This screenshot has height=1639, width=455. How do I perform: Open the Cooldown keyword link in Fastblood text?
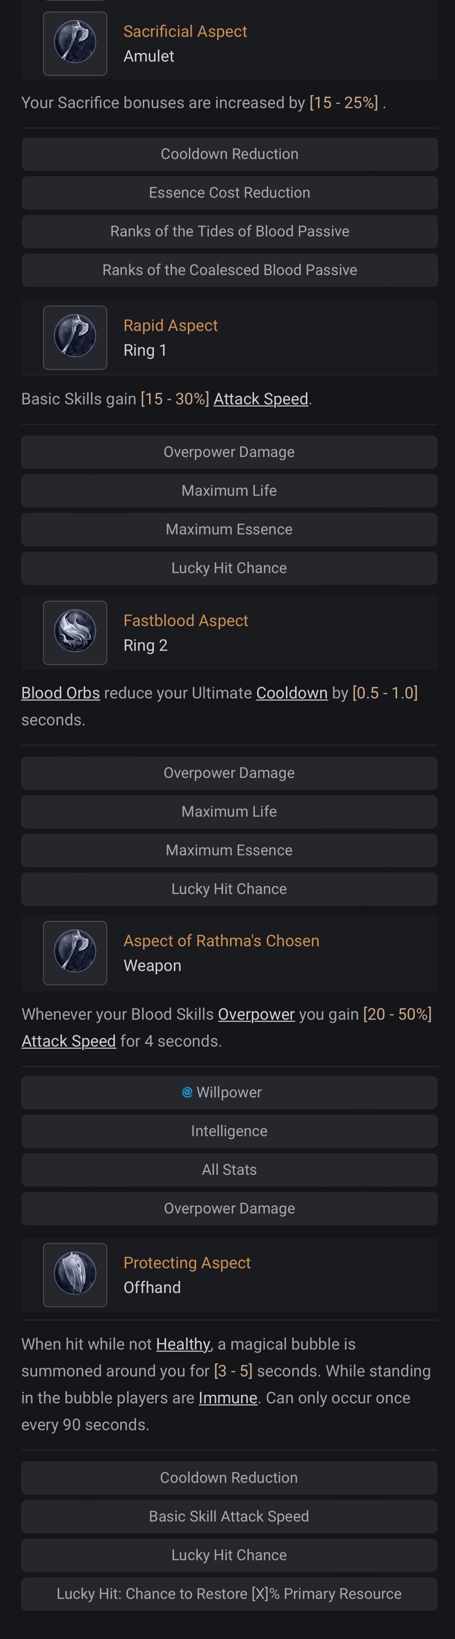tap(292, 693)
